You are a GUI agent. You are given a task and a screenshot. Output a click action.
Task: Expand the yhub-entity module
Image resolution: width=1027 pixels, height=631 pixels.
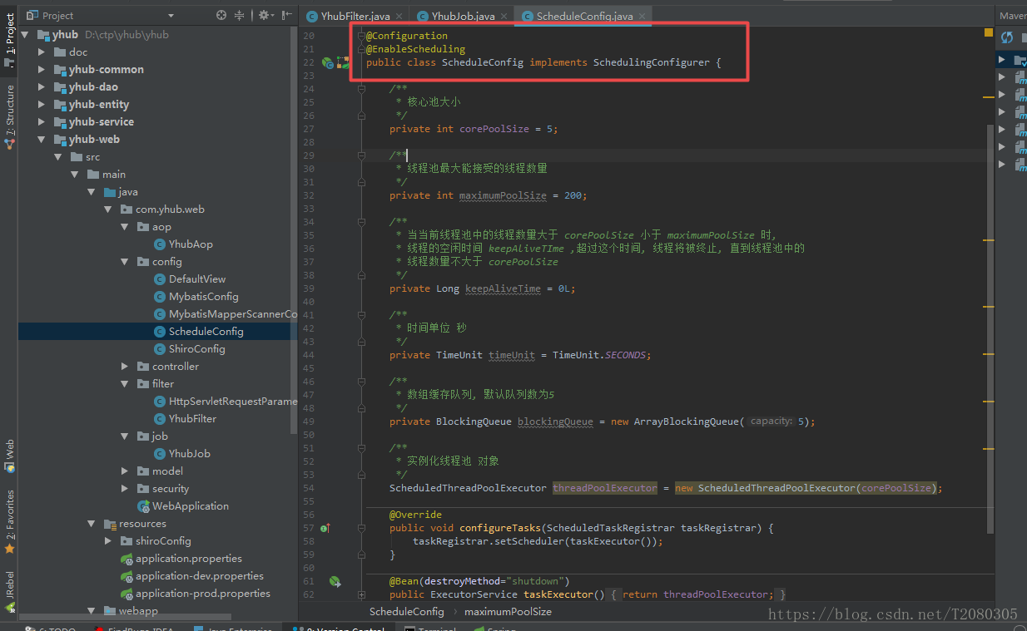click(x=42, y=105)
